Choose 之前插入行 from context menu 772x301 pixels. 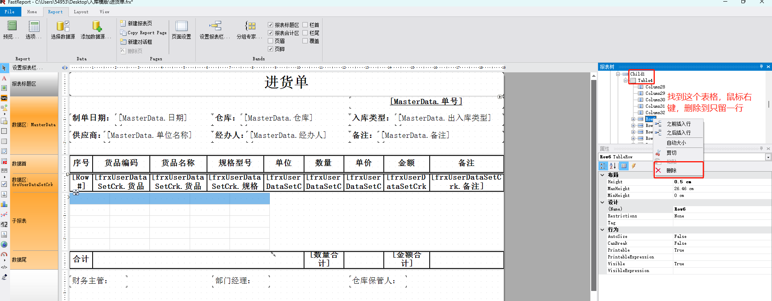coord(678,124)
